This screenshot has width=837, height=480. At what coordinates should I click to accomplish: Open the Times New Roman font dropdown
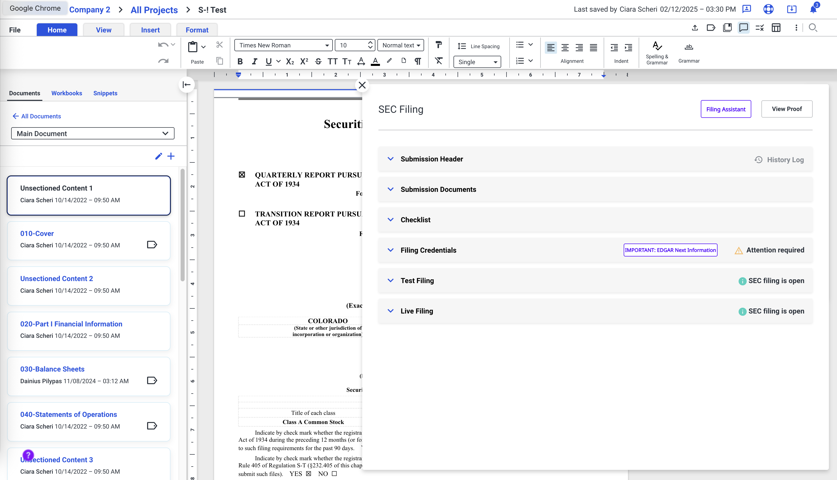click(x=283, y=45)
